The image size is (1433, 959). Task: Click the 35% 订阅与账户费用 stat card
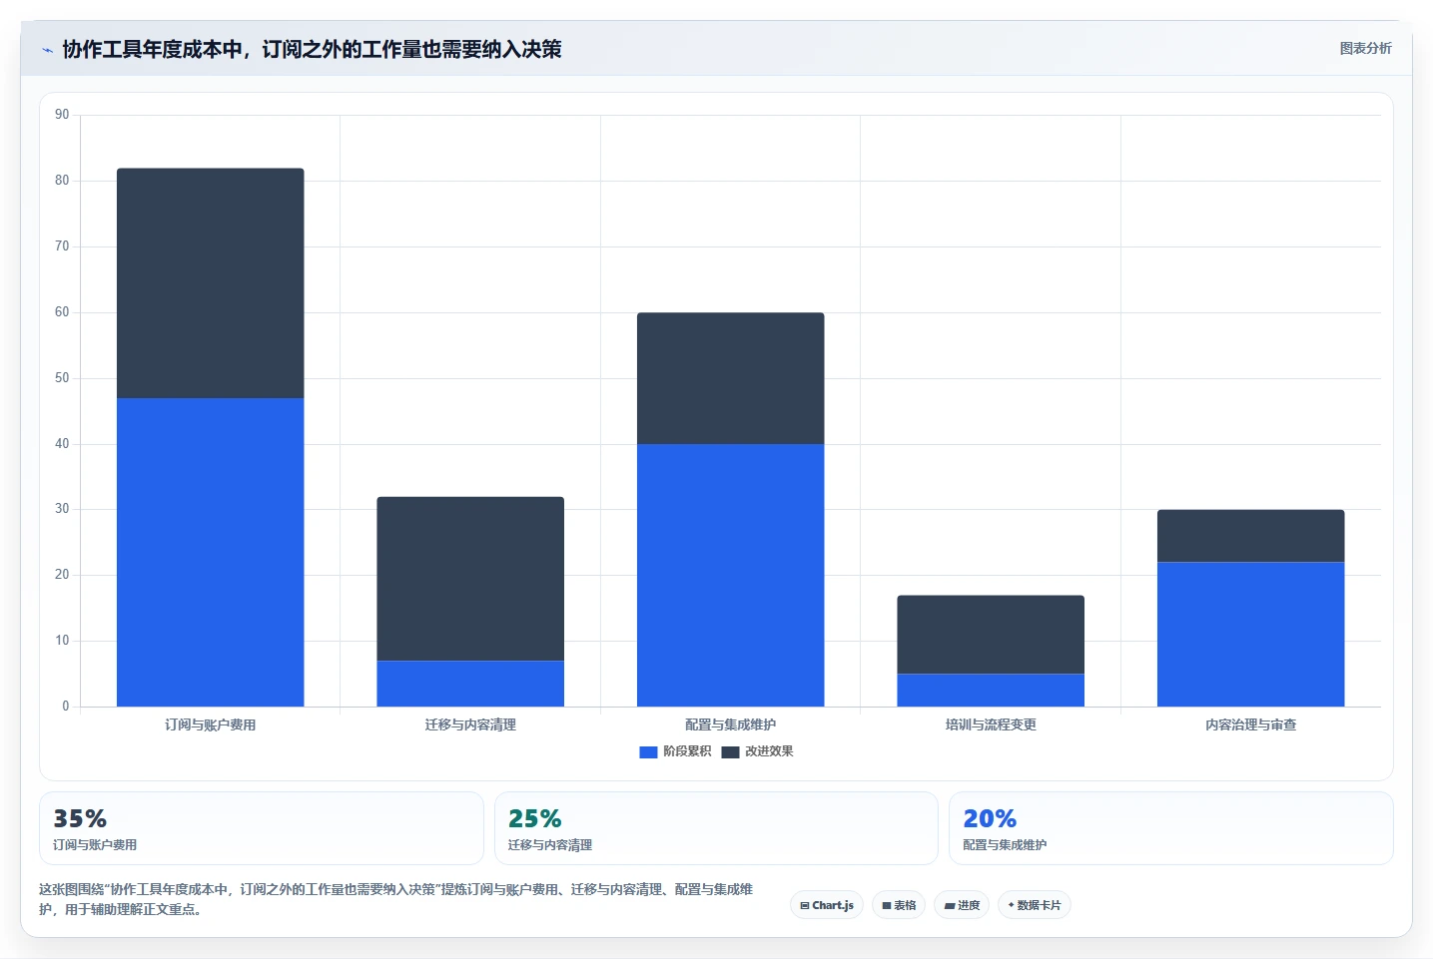262,828
